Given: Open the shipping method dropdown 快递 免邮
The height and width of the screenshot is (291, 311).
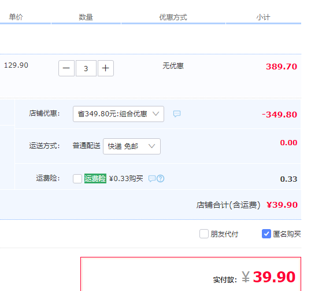Looking at the screenshot, I should point(132,146).
